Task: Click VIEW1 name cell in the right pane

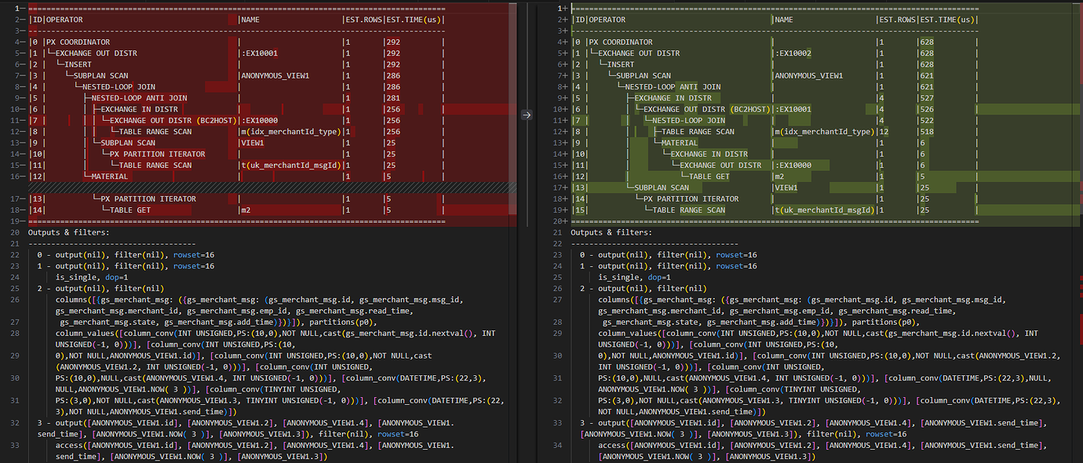Action: click(x=786, y=188)
